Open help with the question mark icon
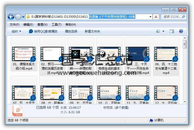194x130 pixels. pos(181,31)
